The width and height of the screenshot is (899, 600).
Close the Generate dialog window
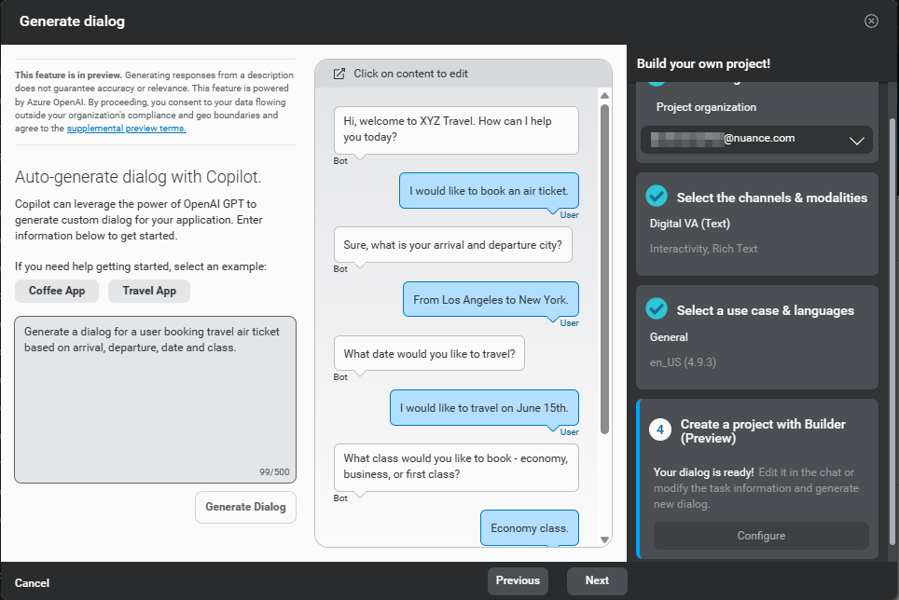pyautogui.click(x=871, y=20)
